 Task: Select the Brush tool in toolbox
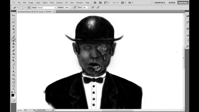coord(14,40)
